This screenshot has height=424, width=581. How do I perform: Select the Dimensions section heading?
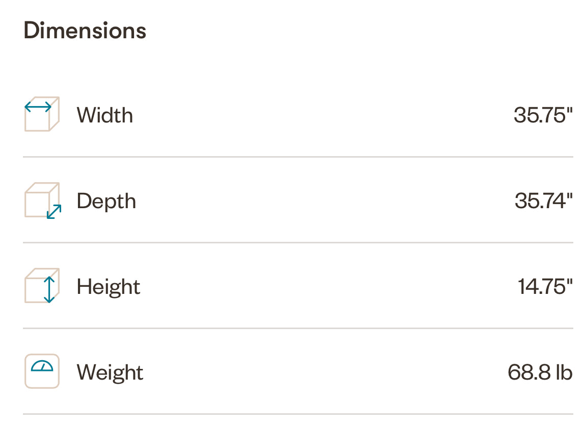85,31
